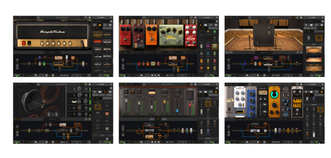Toggle loop icon in amp head window transport

(57, 75)
